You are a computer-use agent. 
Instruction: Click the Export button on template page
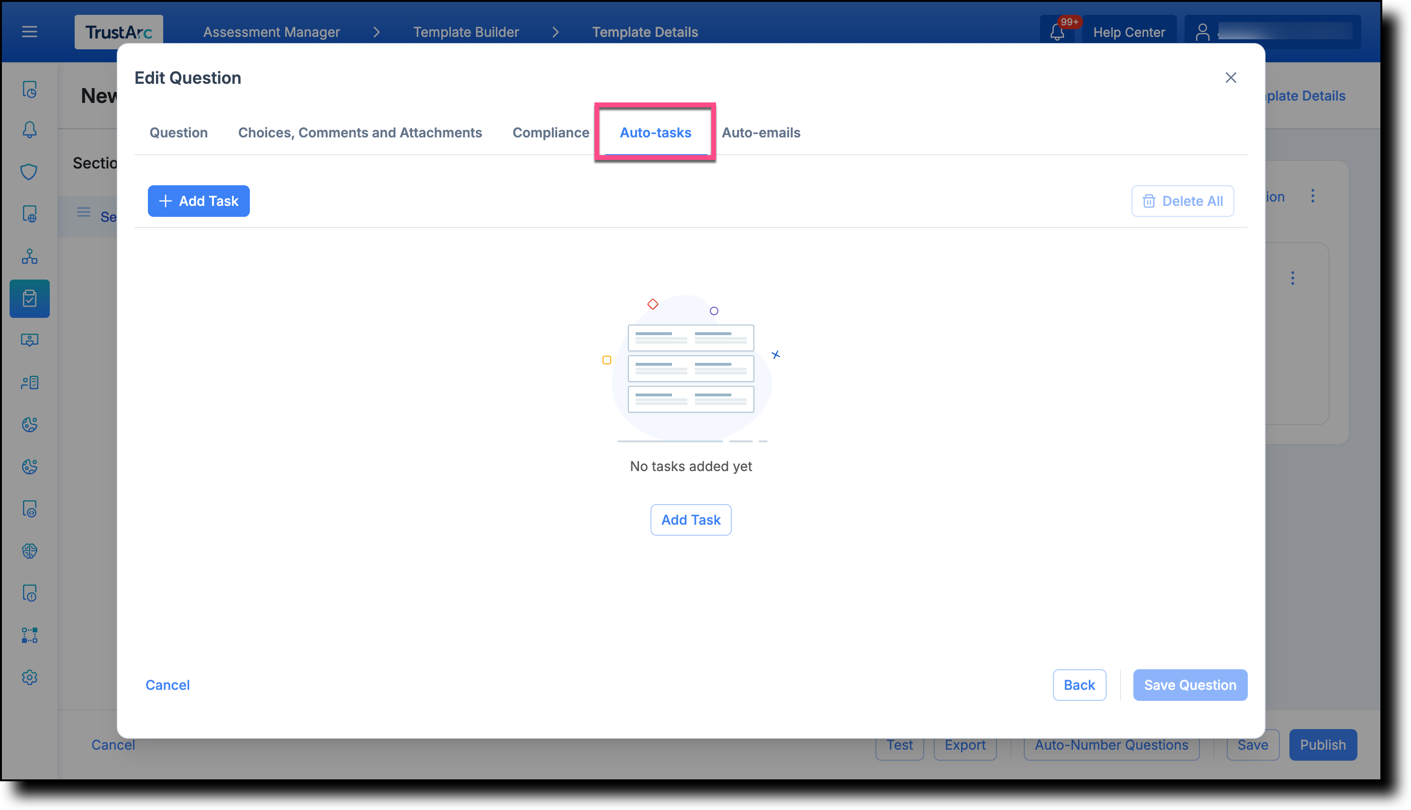[965, 745]
